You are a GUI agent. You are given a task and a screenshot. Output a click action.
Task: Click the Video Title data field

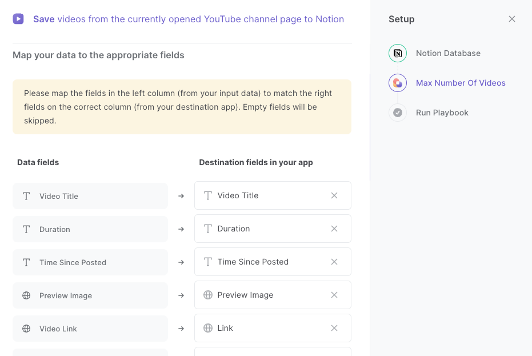tap(90, 196)
